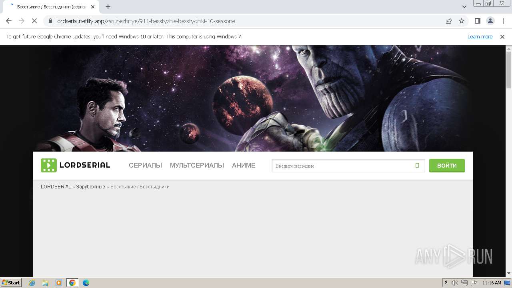Click the padlock site info icon
The height and width of the screenshot is (288, 512).
pyautogui.click(x=50, y=21)
